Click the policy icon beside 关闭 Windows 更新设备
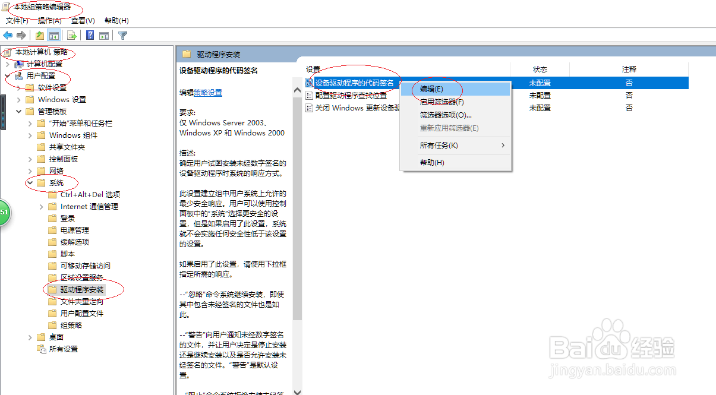716x395 pixels. click(x=309, y=108)
